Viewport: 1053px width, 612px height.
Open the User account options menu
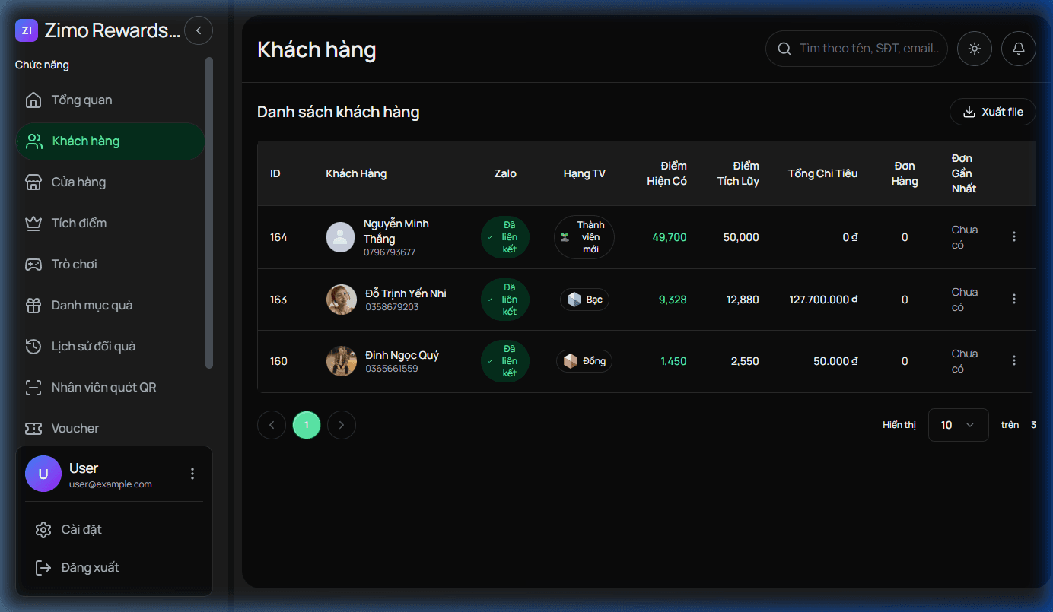192,474
